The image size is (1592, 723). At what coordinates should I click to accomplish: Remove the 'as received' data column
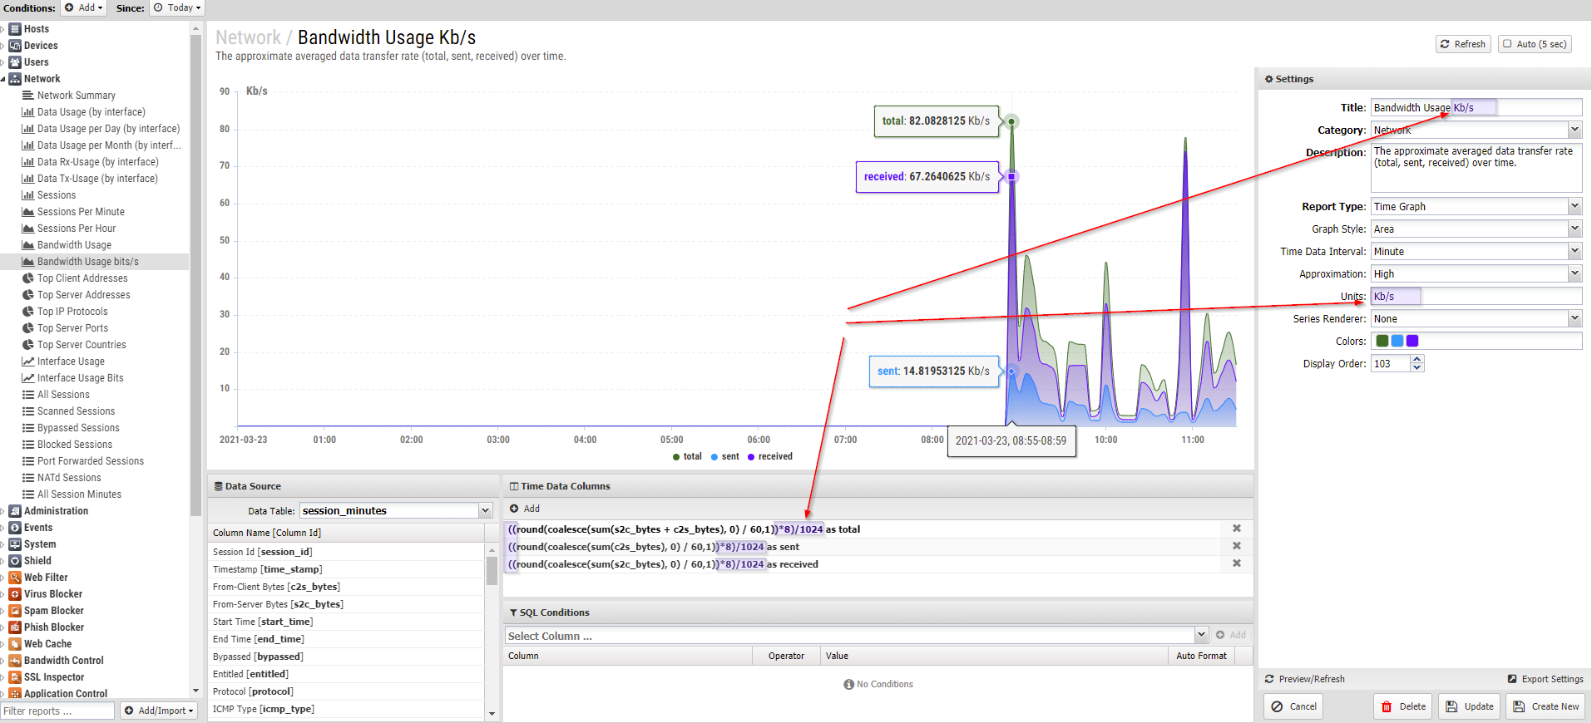[x=1237, y=563]
